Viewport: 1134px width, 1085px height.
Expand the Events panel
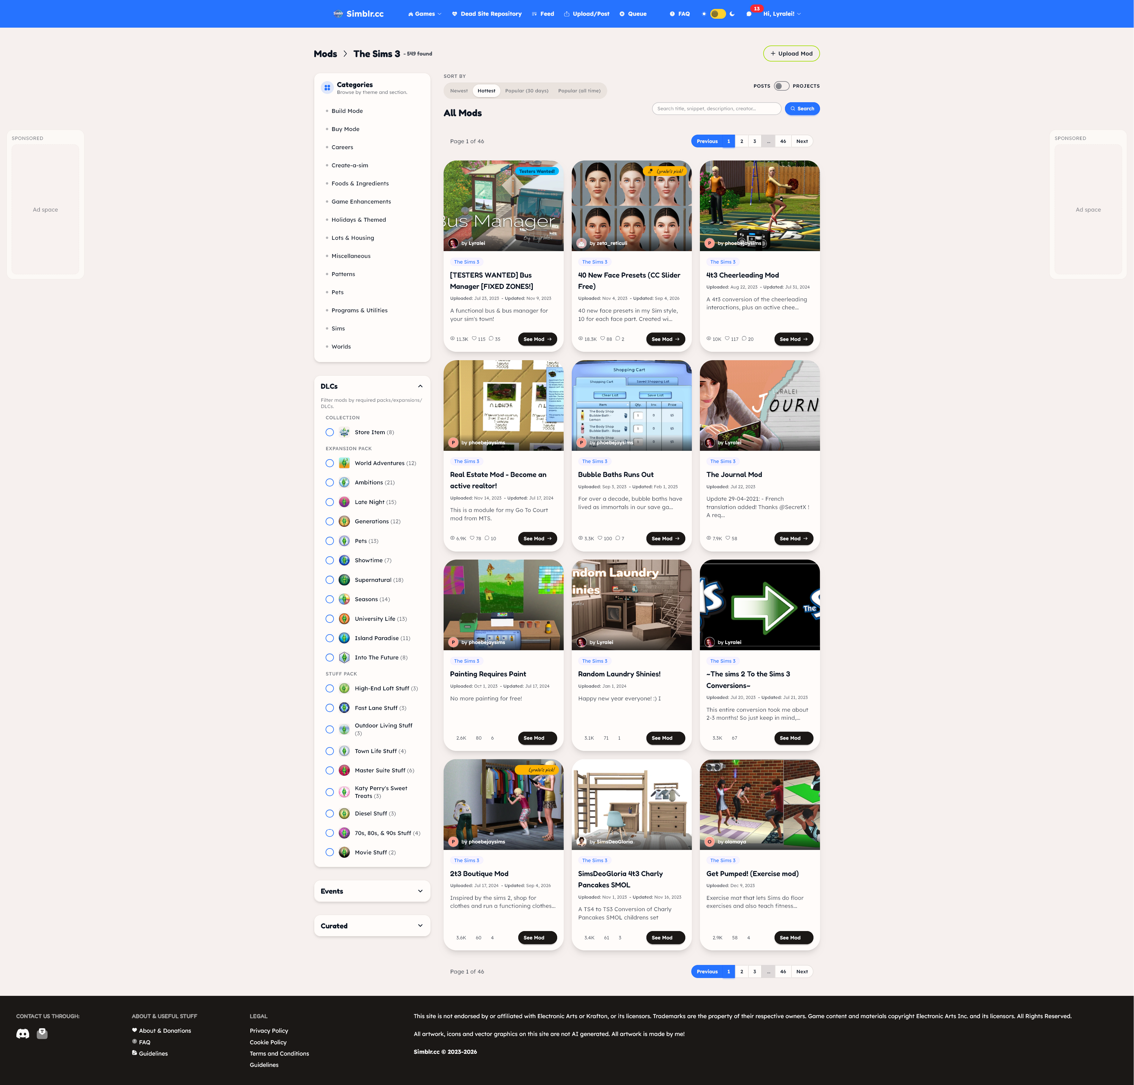tap(372, 891)
